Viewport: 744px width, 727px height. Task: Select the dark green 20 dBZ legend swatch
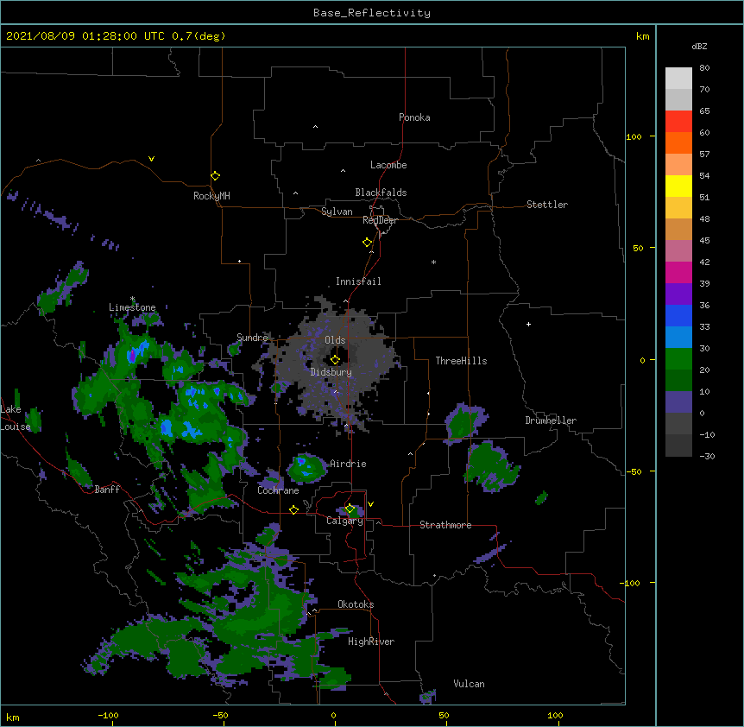pos(678,380)
